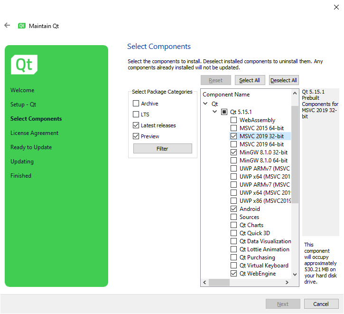This screenshot has width=344, height=314.
Task: Toggle the Qt 5.15.1 partial checkbox
Action: [224, 112]
